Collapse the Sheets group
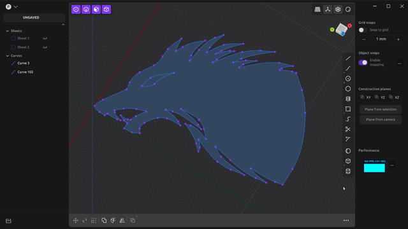The width and height of the screenshot is (408, 229). 7,31
